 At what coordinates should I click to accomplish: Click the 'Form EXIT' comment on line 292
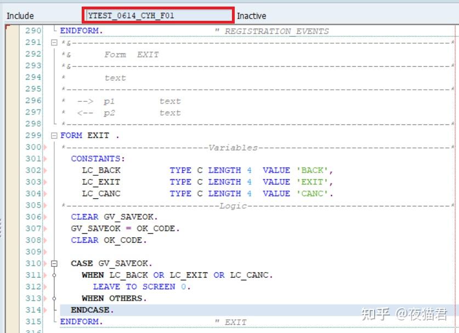coord(132,55)
